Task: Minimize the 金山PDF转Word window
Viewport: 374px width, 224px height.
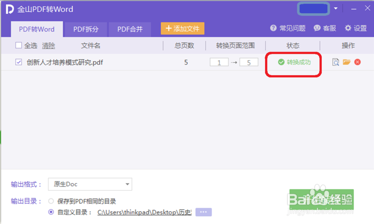Action: pos(354,9)
